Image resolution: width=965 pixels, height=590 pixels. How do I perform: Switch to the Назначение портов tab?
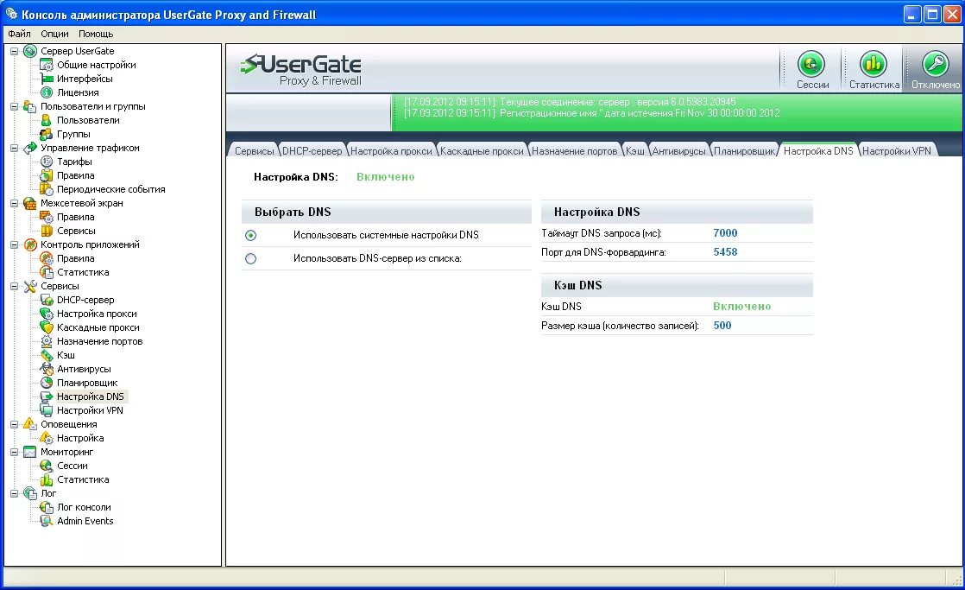click(x=574, y=151)
